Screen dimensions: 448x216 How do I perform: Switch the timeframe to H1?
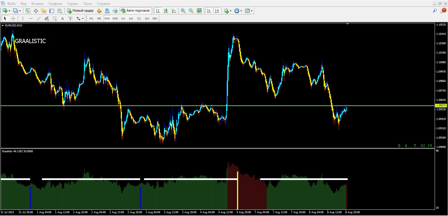pyautogui.click(x=123, y=18)
